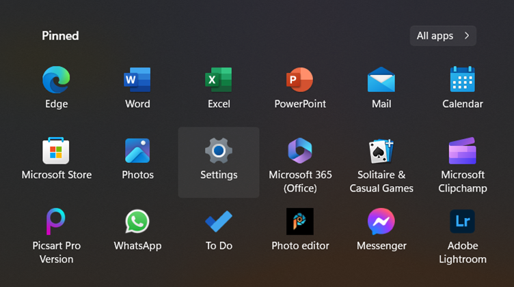
Task: Launch Microsoft Clipchamp
Action: click(463, 151)
